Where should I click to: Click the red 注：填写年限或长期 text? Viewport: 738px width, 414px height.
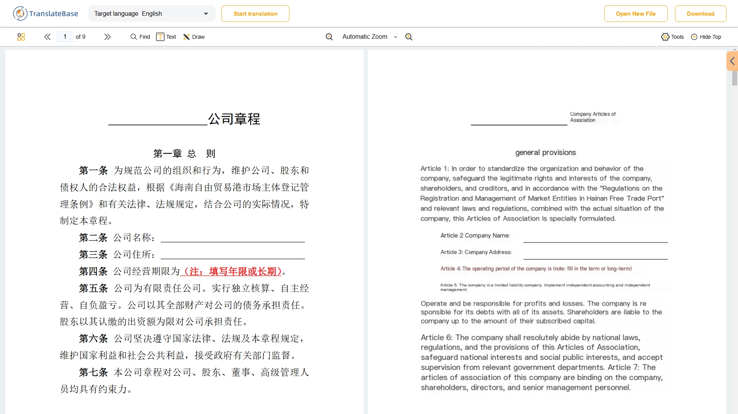(231, 272)
